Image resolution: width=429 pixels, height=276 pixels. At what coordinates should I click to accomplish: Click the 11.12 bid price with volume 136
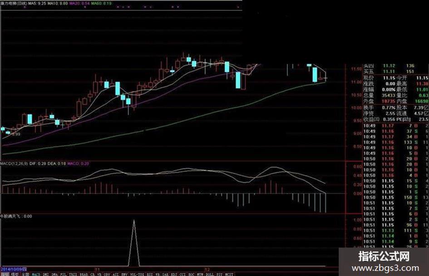389,66
